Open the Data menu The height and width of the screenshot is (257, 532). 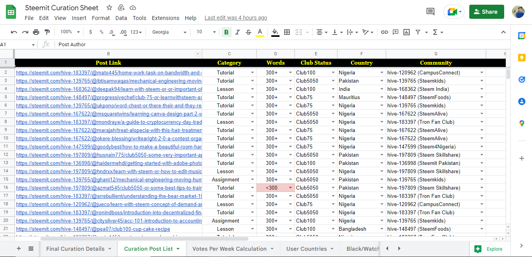coord(121,18)
